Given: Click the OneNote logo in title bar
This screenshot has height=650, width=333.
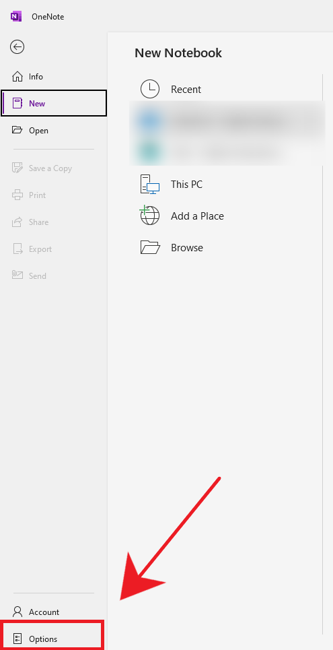Looking at the screenshot, I should [x=15, y=16].
